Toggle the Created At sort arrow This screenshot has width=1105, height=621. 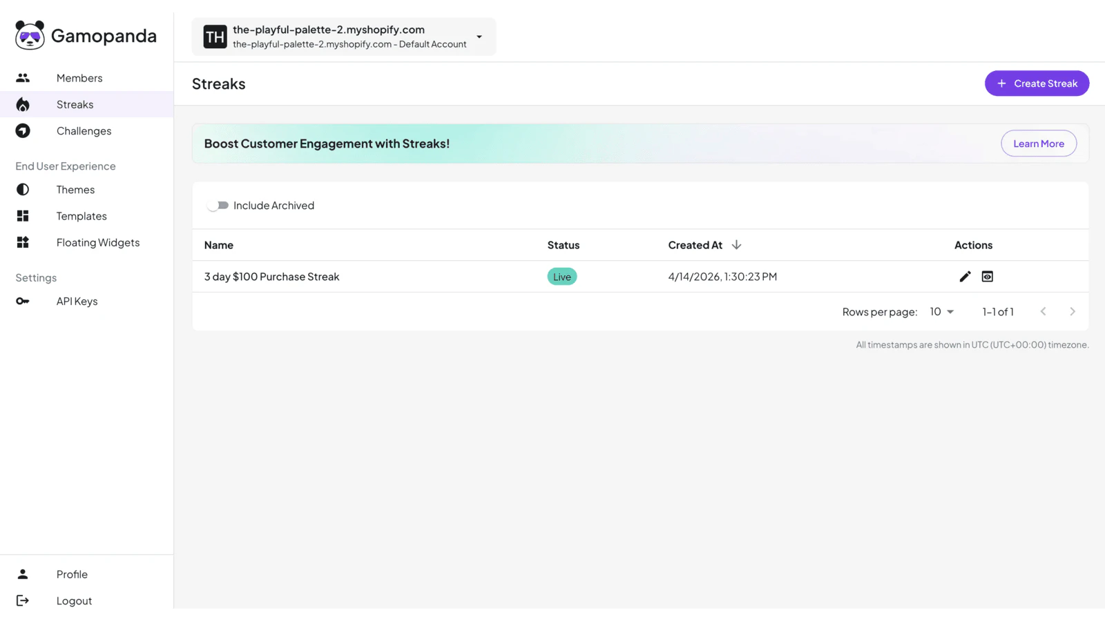736,245
